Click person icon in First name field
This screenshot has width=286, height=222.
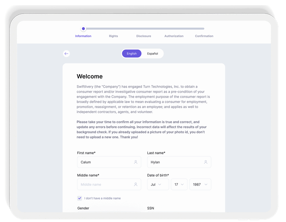pos(136,162)
